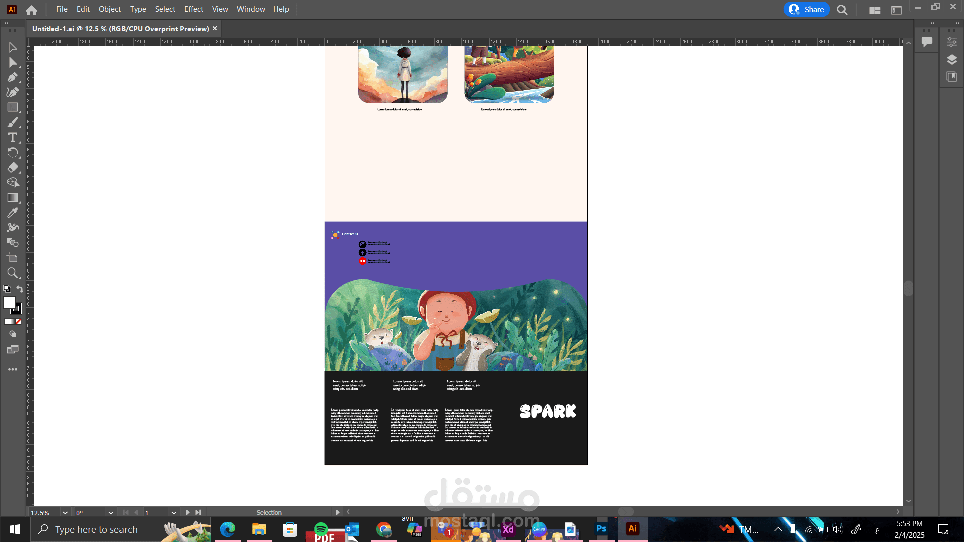Select the Shape Builder tool
Viewport: 964px width, 542px height.
pos(13,183)
